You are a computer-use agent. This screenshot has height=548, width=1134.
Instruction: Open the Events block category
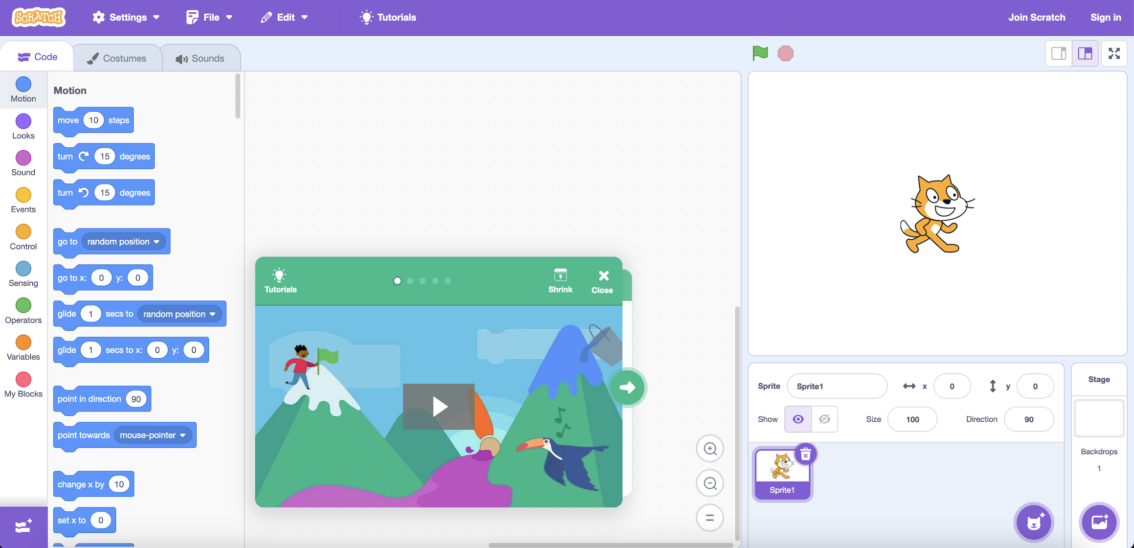point(23,200)
